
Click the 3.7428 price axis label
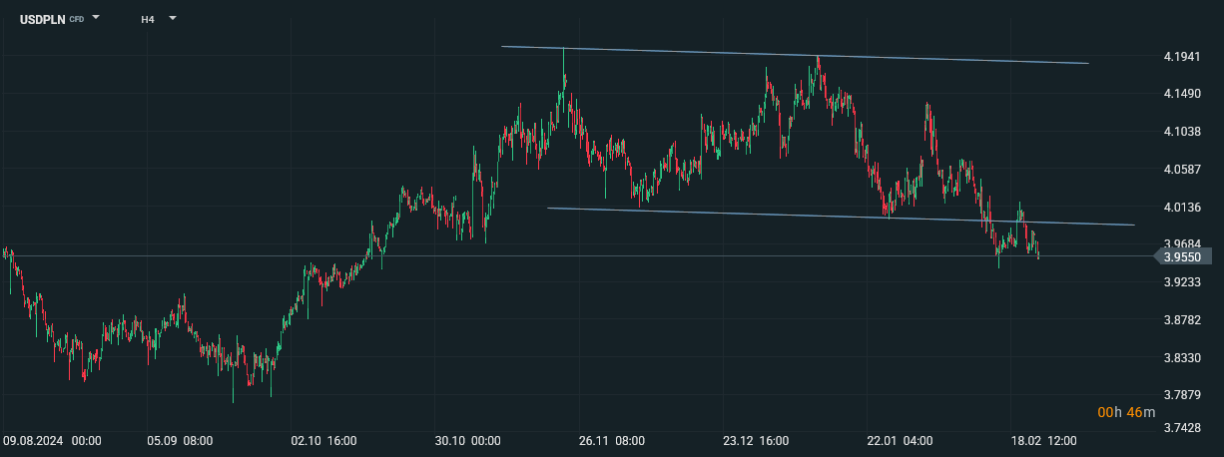(1182, 428)
